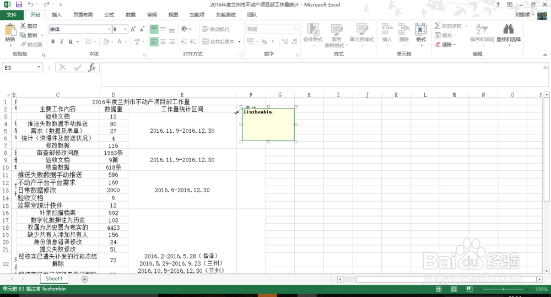Click the liuzhenbin comment box
This screenshot has height=297, width=551.
[268, 125]
